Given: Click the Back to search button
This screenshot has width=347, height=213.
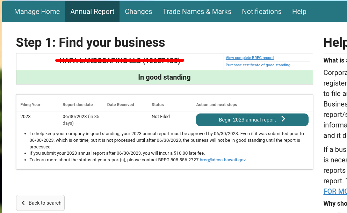Looking at the screenshot, I should coord(40,203).
